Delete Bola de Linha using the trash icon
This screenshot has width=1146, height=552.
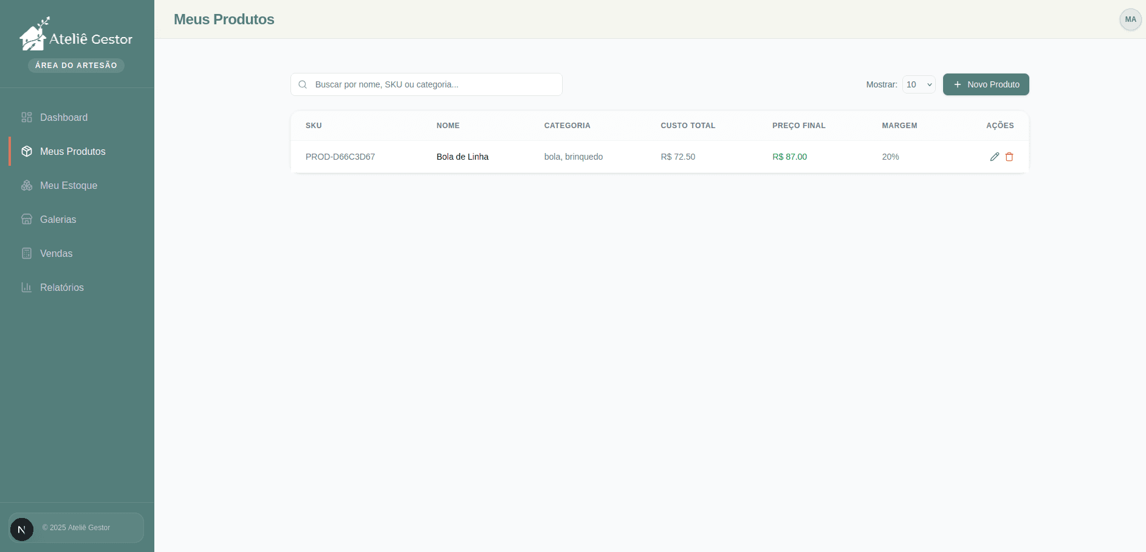click(x=1009, y=157)
